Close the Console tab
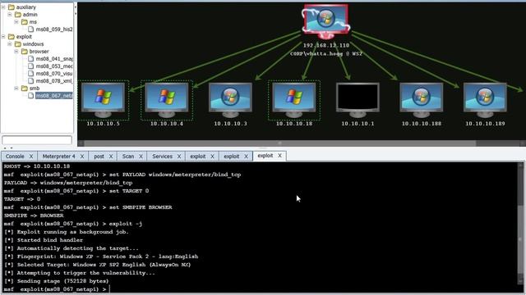The width and height of the screenshot is (526, 295). point(31,157)
